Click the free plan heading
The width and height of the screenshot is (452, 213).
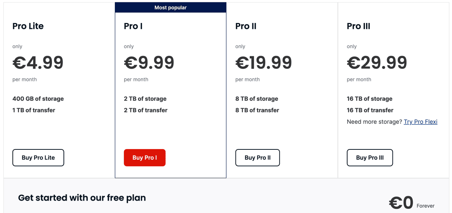click(82, 198)
